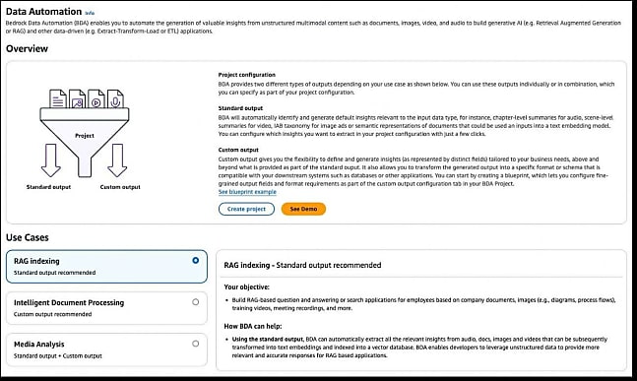Click the document file icon above the funnel
The width and height of the screenshot is (637, 381).
pos(58,98)
